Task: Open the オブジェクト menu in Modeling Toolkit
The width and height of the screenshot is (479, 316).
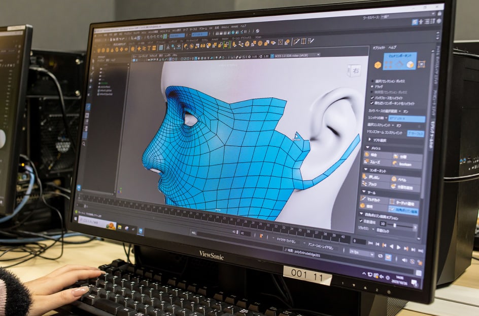Action: (x=379, y=48)
